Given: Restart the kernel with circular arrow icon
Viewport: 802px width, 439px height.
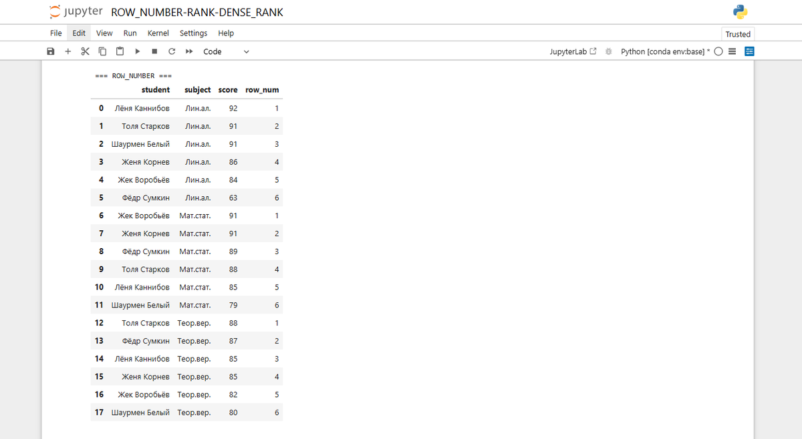Looking at the screenshot, I should pyautogui.click(x=172, y=51).
